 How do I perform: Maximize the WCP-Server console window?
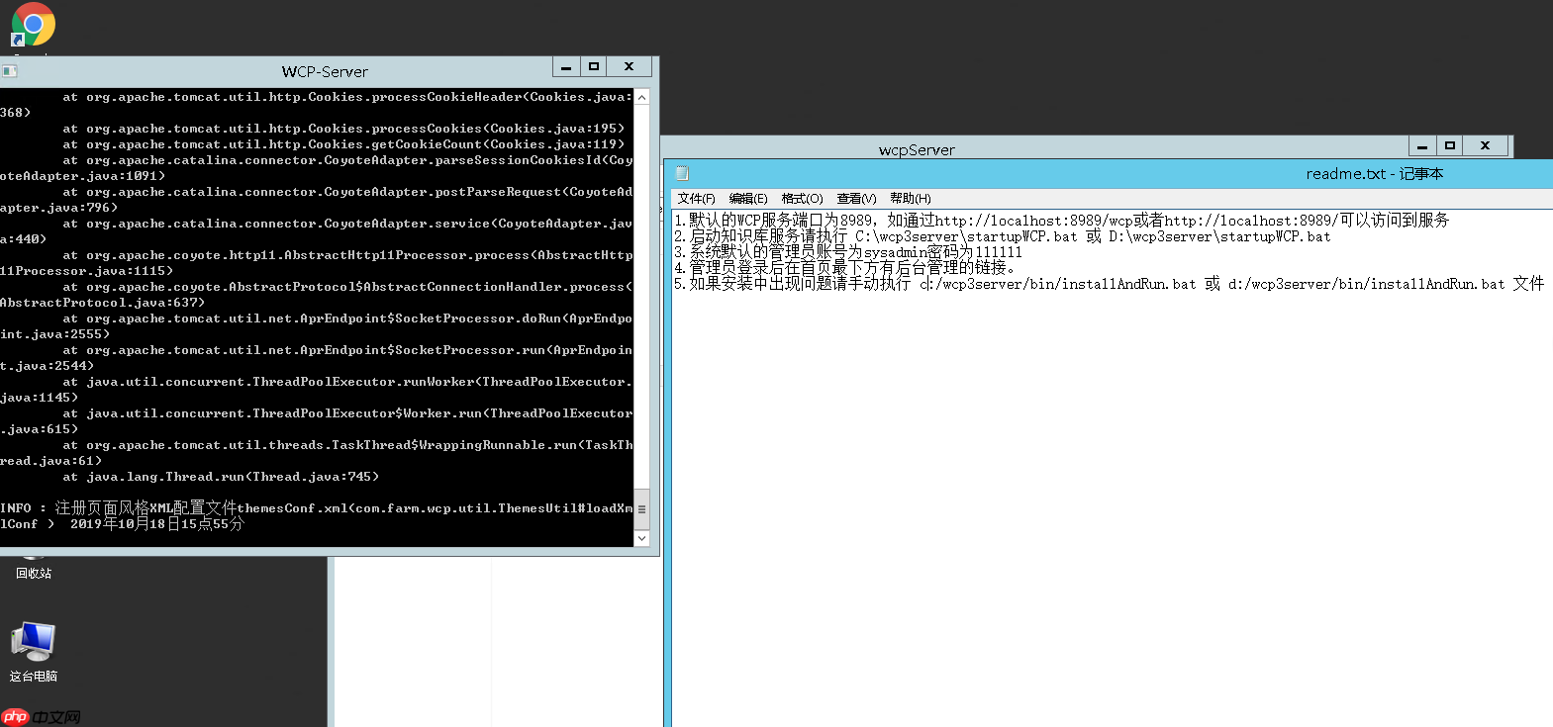(594, 67)
